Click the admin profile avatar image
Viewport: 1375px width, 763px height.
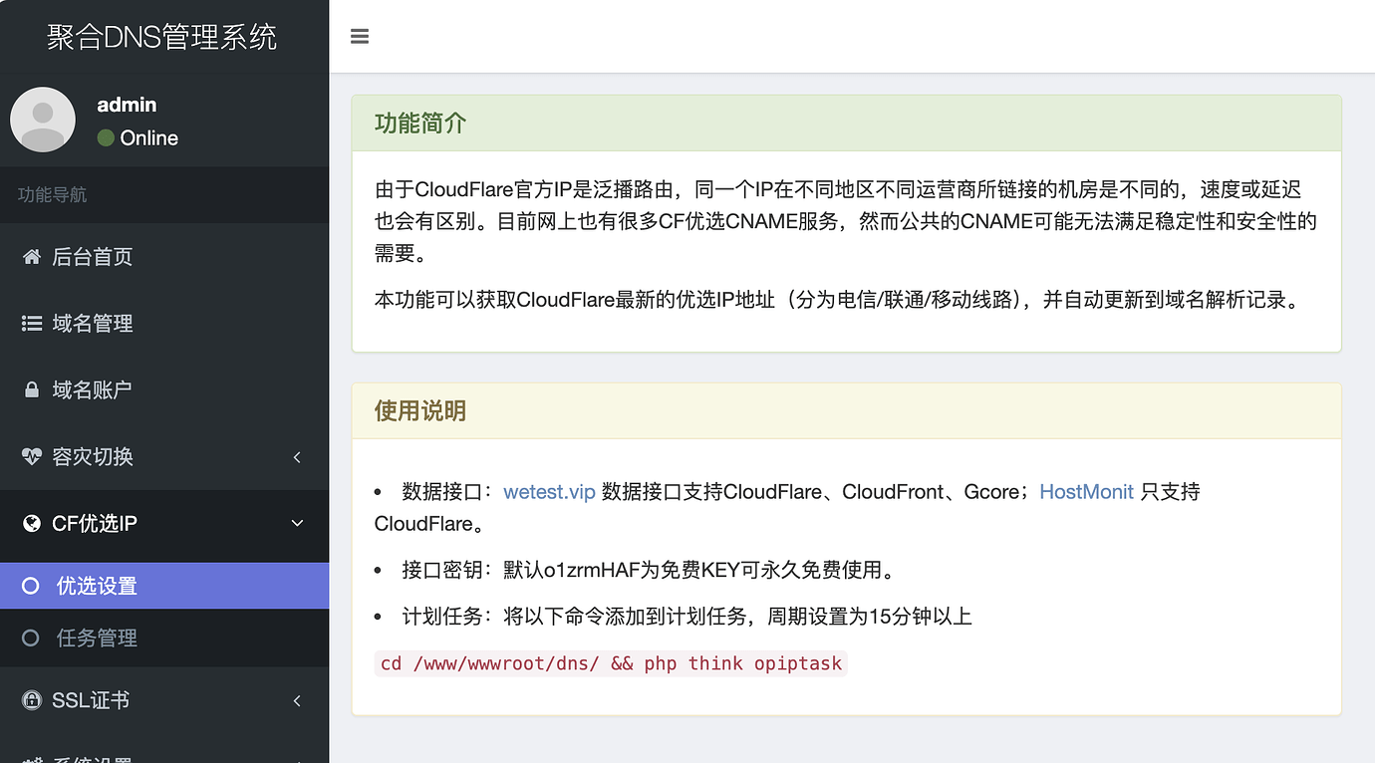[43, 119]
